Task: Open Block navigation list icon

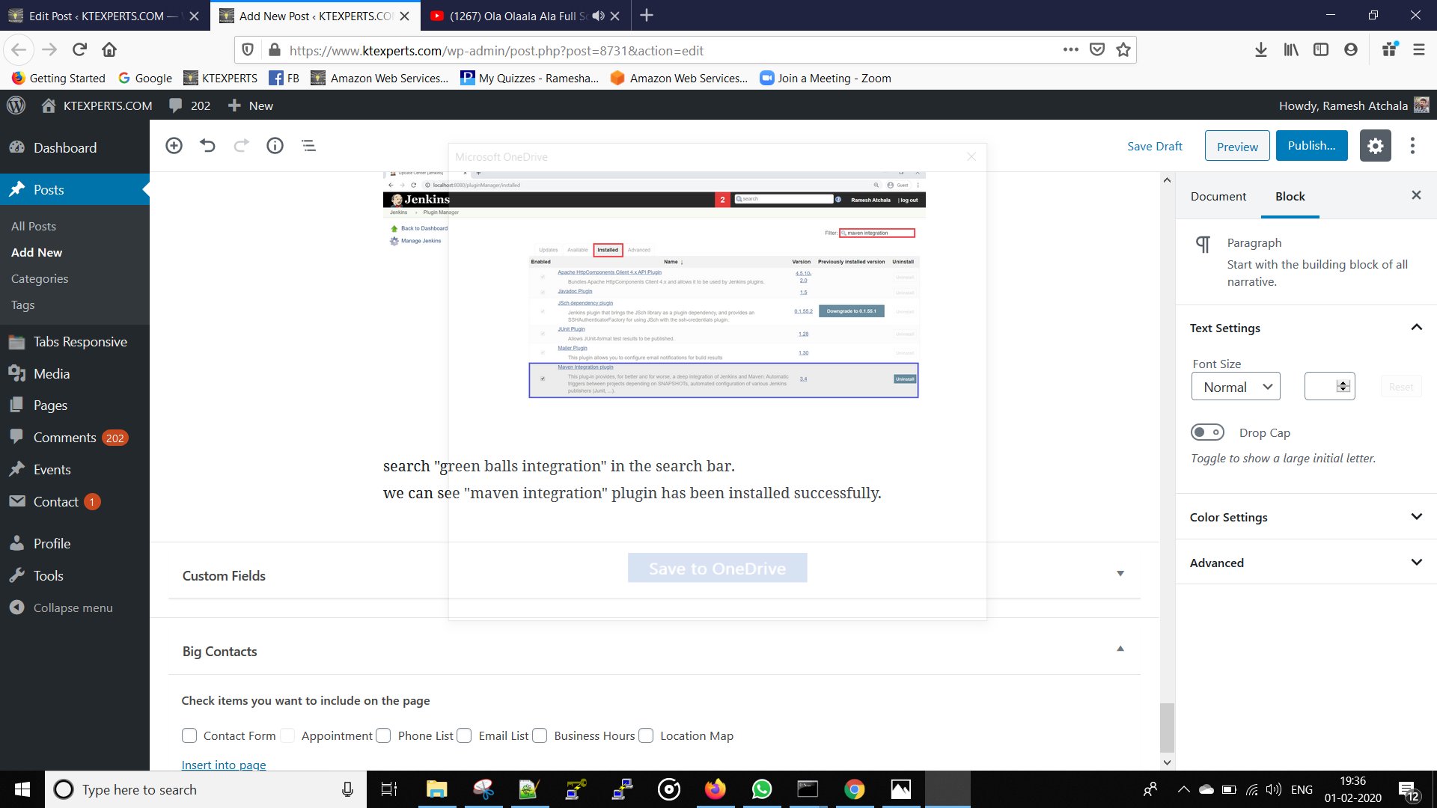Action: coord(308,145)
